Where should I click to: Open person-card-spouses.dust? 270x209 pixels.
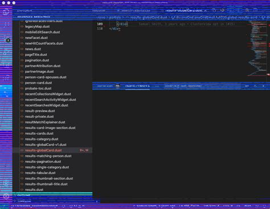click(46, 77)
